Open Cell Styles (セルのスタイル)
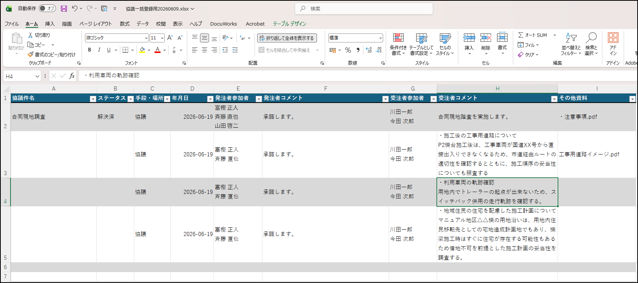Viewport: 638px width, 283px height. click(445, 44)
